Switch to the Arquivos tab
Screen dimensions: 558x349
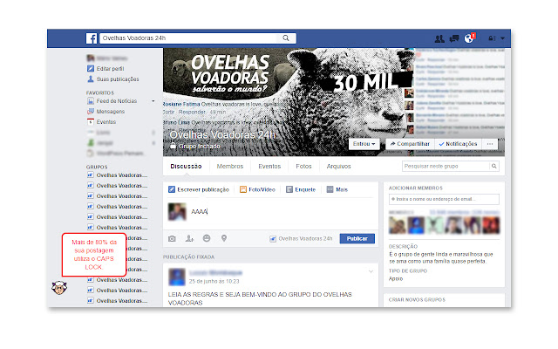pos(339,167)
